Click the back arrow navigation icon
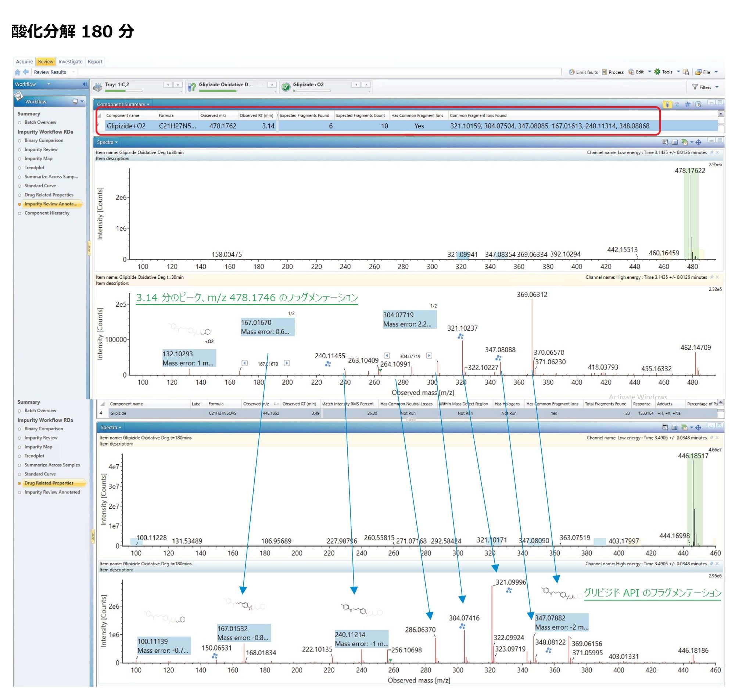Viewport: 735px width, 699px height. click(26, 72)
